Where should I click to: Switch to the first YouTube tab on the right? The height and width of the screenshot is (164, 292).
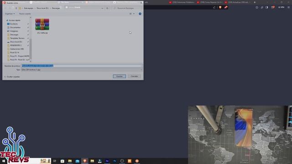pos(182,2)
